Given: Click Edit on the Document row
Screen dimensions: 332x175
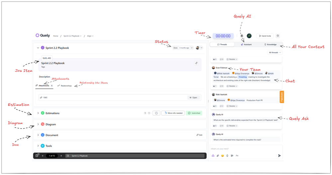Looking at the screenshot, I should pos(199,135).
